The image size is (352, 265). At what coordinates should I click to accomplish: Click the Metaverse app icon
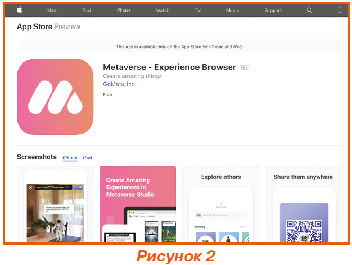(55, 97)
